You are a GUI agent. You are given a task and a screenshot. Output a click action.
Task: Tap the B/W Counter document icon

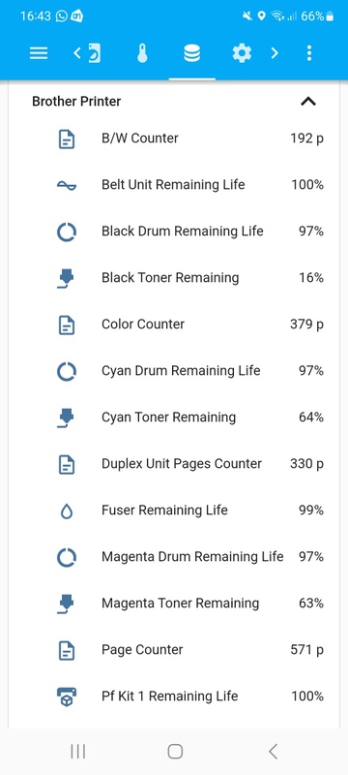[x=67, y=139]
